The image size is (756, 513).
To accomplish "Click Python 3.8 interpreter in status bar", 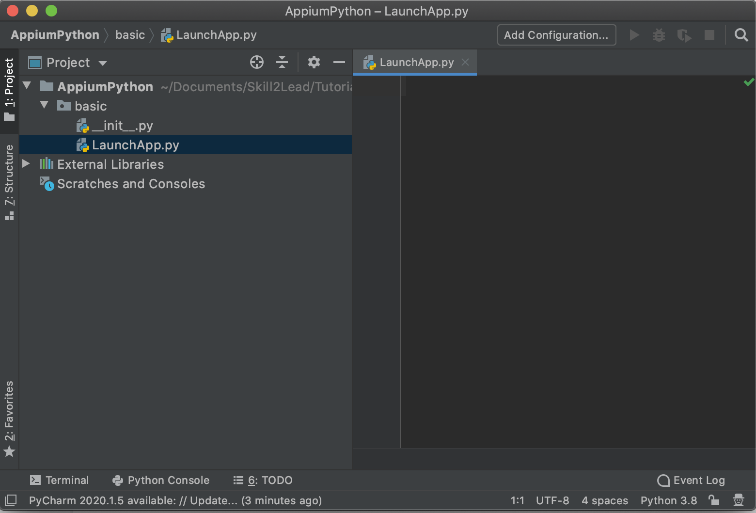I will pyautogui.click(x=668, y=500).
